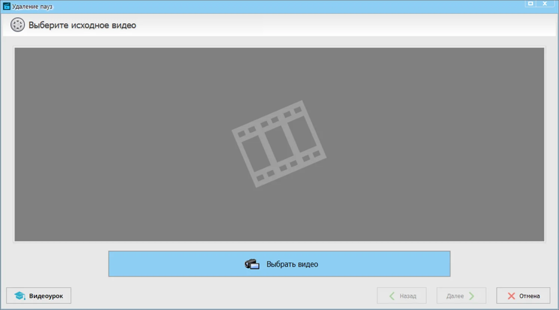
Task: Click the camcorder icon on Выбрать видео
Action: pyautogui.click(x=252, y=264)
